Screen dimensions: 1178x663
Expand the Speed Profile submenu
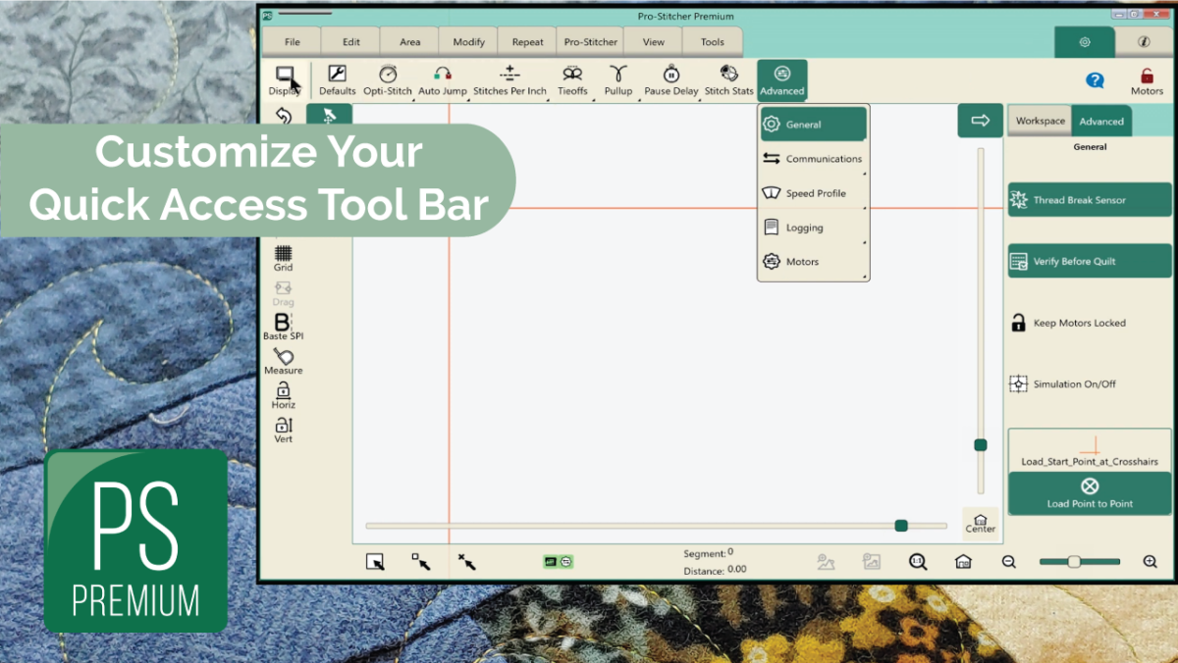tap(813, 193)
